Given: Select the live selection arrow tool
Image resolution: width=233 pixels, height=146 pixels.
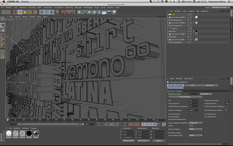Looking at the screenshot, I should [x=15, y=12].
